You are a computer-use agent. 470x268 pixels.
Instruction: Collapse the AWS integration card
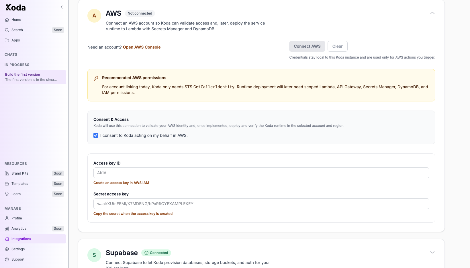432,13
